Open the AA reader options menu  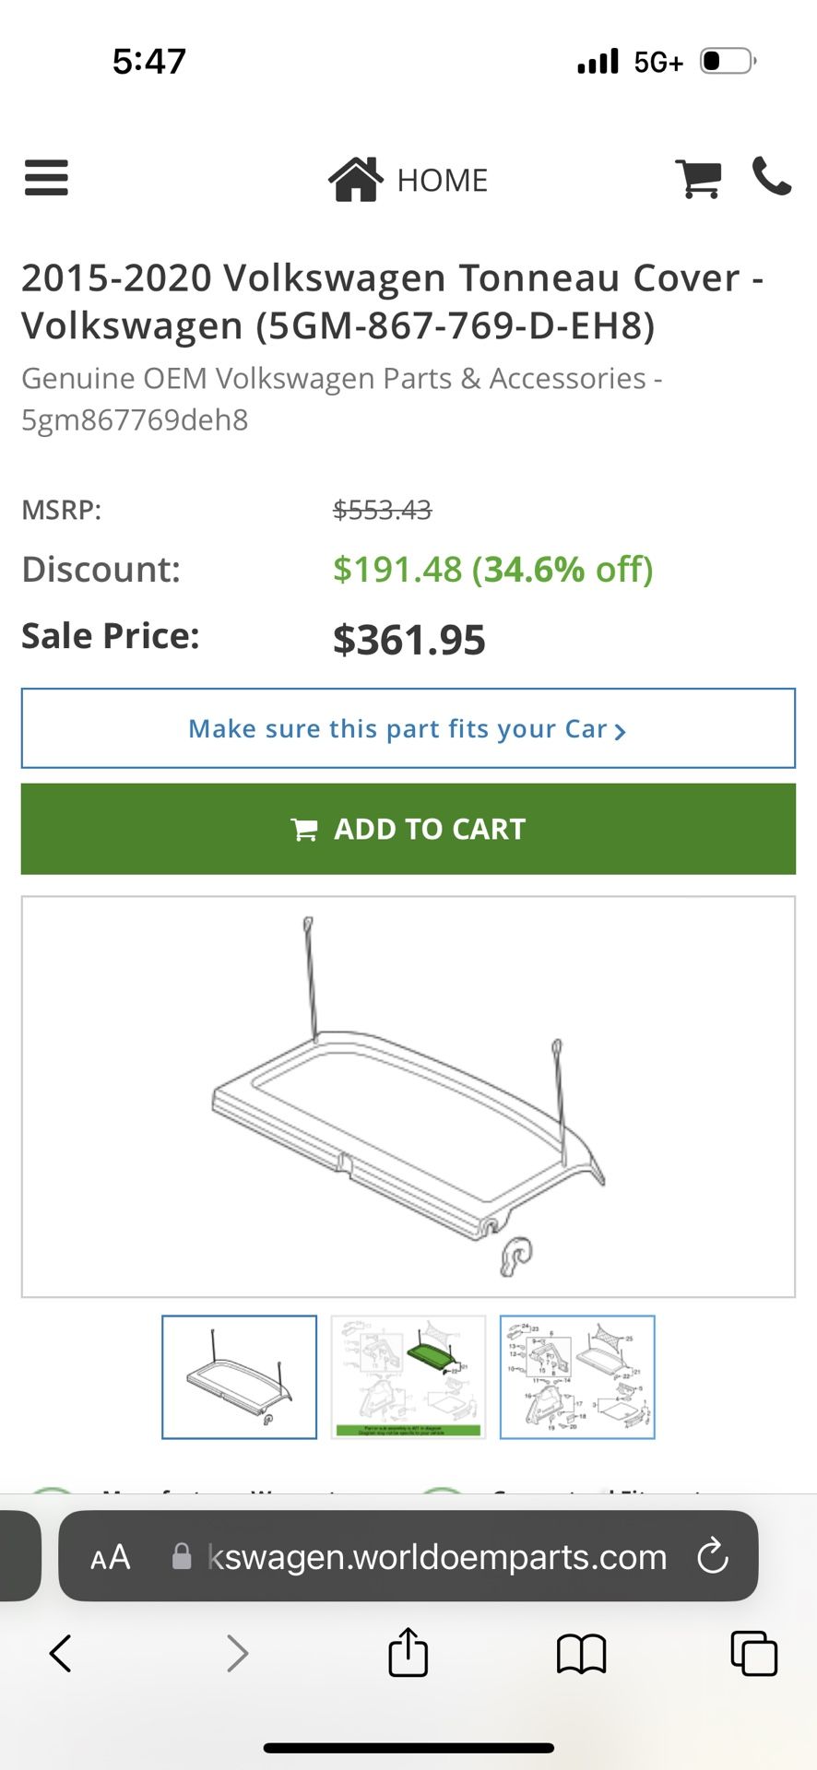click(x=111, y=1557)
